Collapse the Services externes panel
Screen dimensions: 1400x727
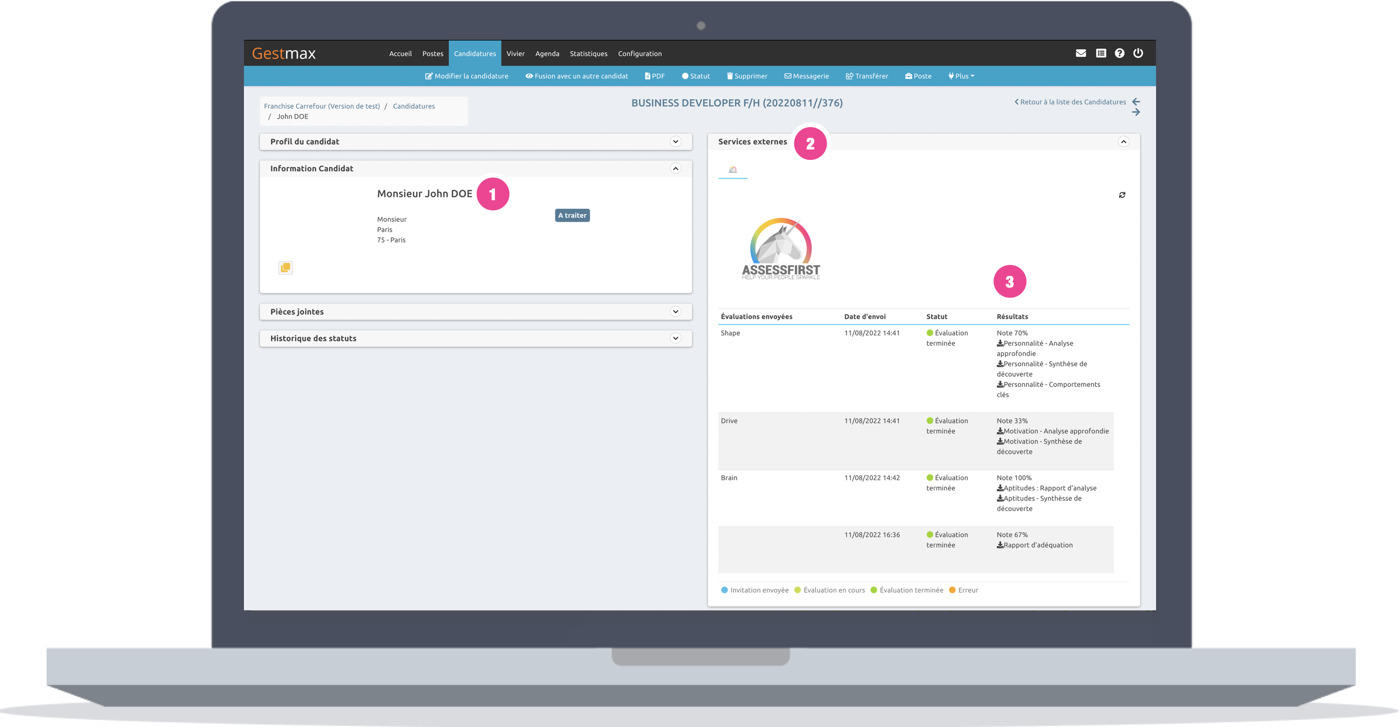click(1123, 142)
